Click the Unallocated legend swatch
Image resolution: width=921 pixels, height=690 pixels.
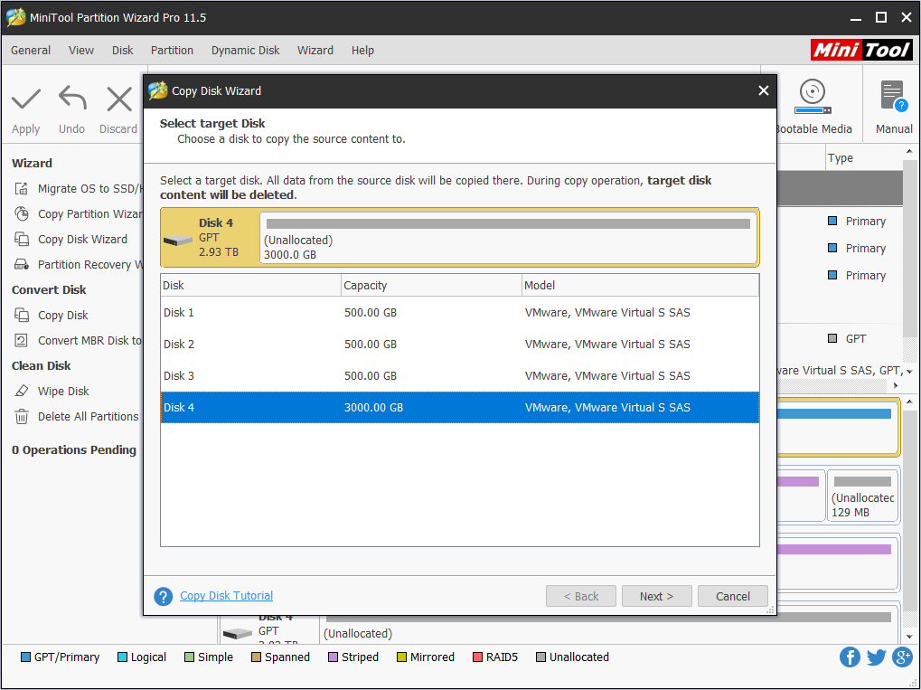coord(541,657)
